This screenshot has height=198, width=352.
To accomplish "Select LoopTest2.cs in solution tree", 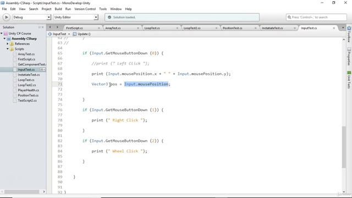I will [x=27, y=85].
